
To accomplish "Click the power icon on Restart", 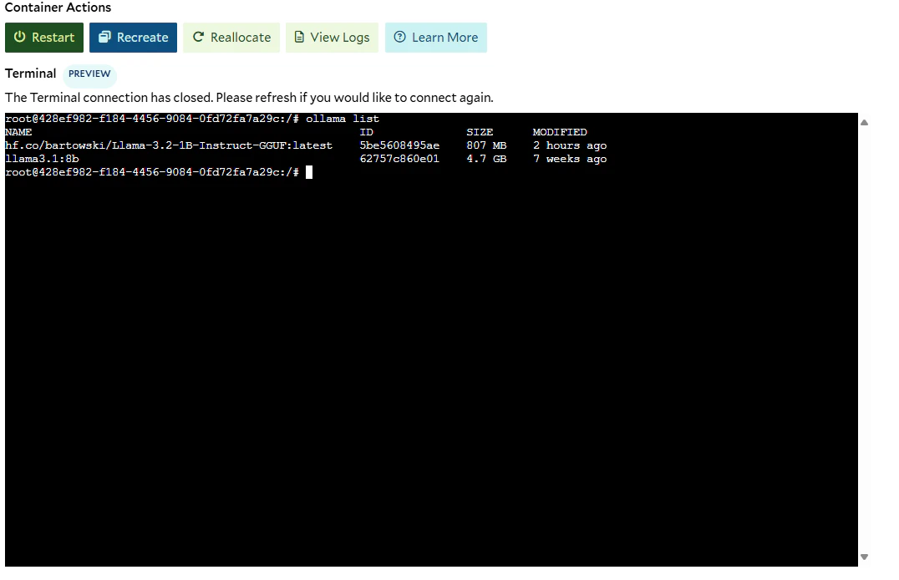I will point(19,37).
